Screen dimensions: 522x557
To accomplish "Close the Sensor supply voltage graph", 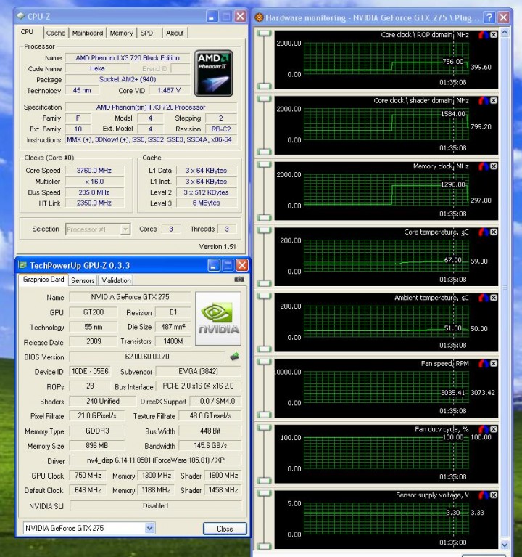I will (x=494, y=495).
